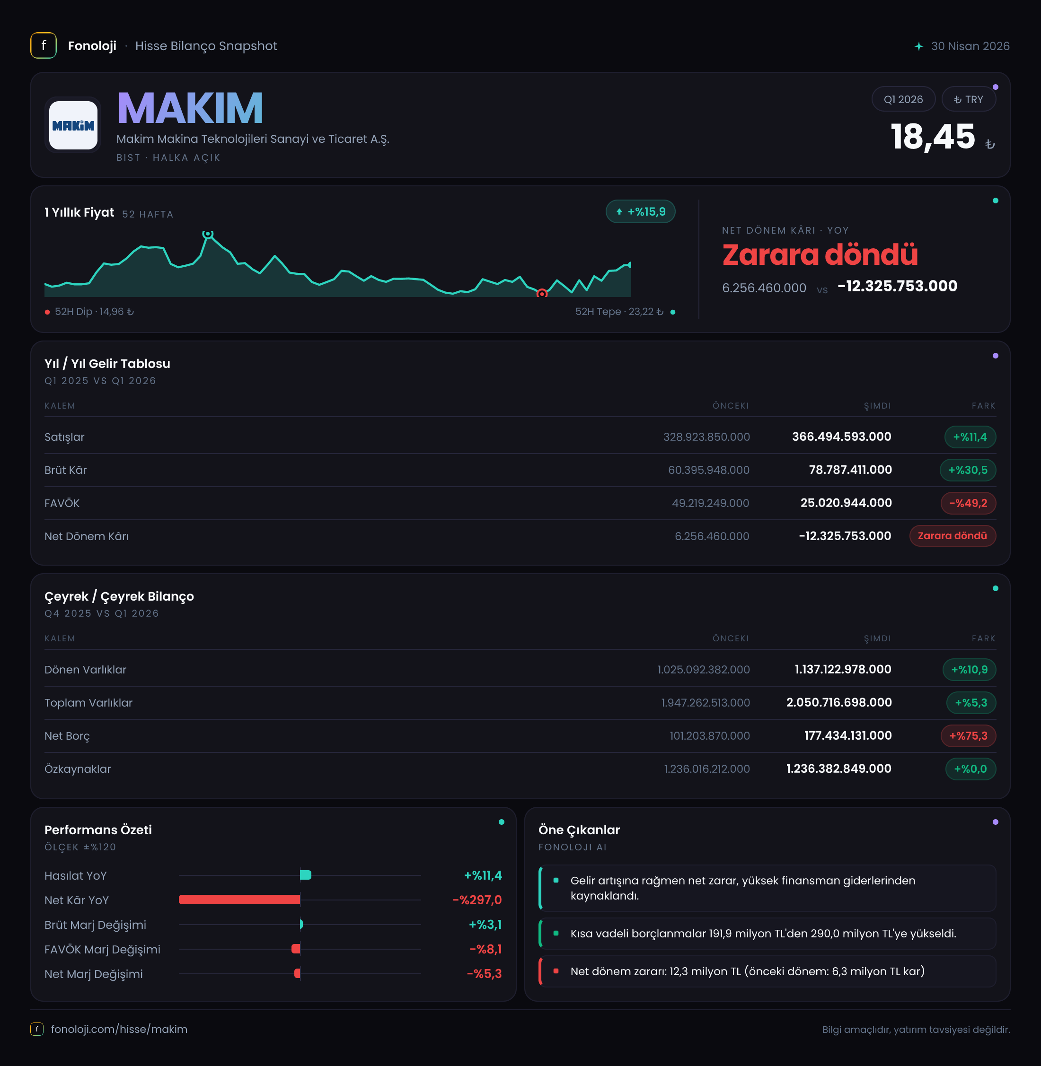Viewport: 1041px width, 1066px height.
Task: Click the Zarara döndü badge in table
Action: click(953, 535)
